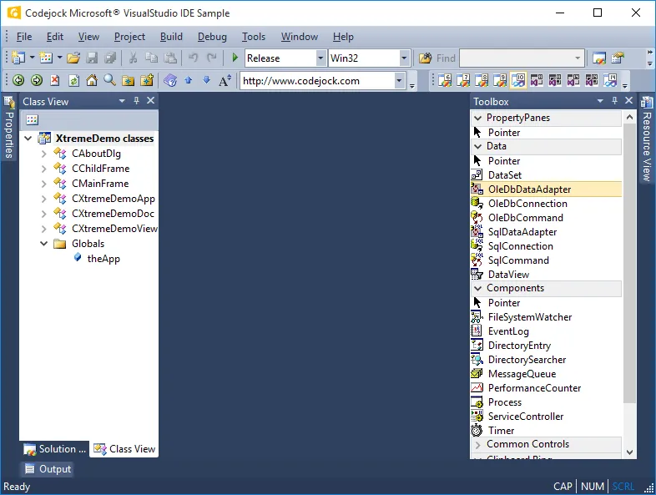Collapse XtremeDemo classes root node

(x=28, y=139)
